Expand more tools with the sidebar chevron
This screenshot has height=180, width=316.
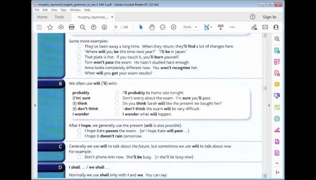pos(277,163)
